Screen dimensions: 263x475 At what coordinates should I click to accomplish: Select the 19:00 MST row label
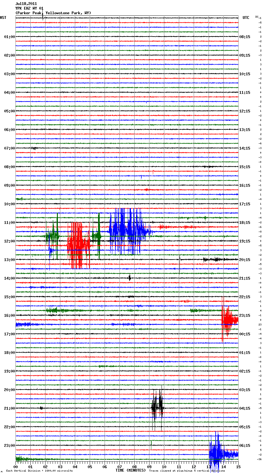click(10, 371)
